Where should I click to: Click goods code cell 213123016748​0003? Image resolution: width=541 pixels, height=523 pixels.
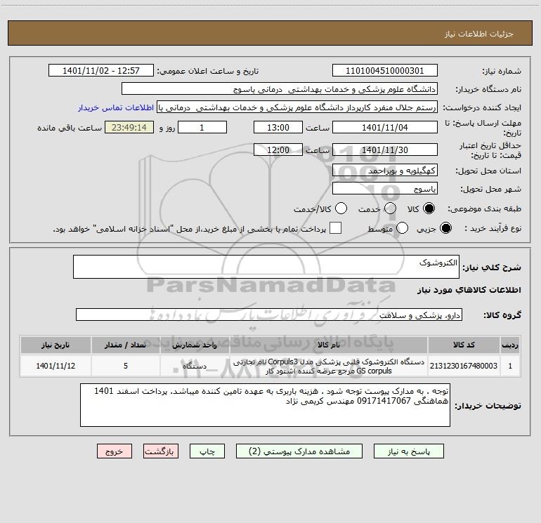tap(464, 366)
